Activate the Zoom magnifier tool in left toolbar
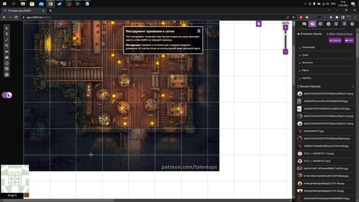 click(7, 46)
